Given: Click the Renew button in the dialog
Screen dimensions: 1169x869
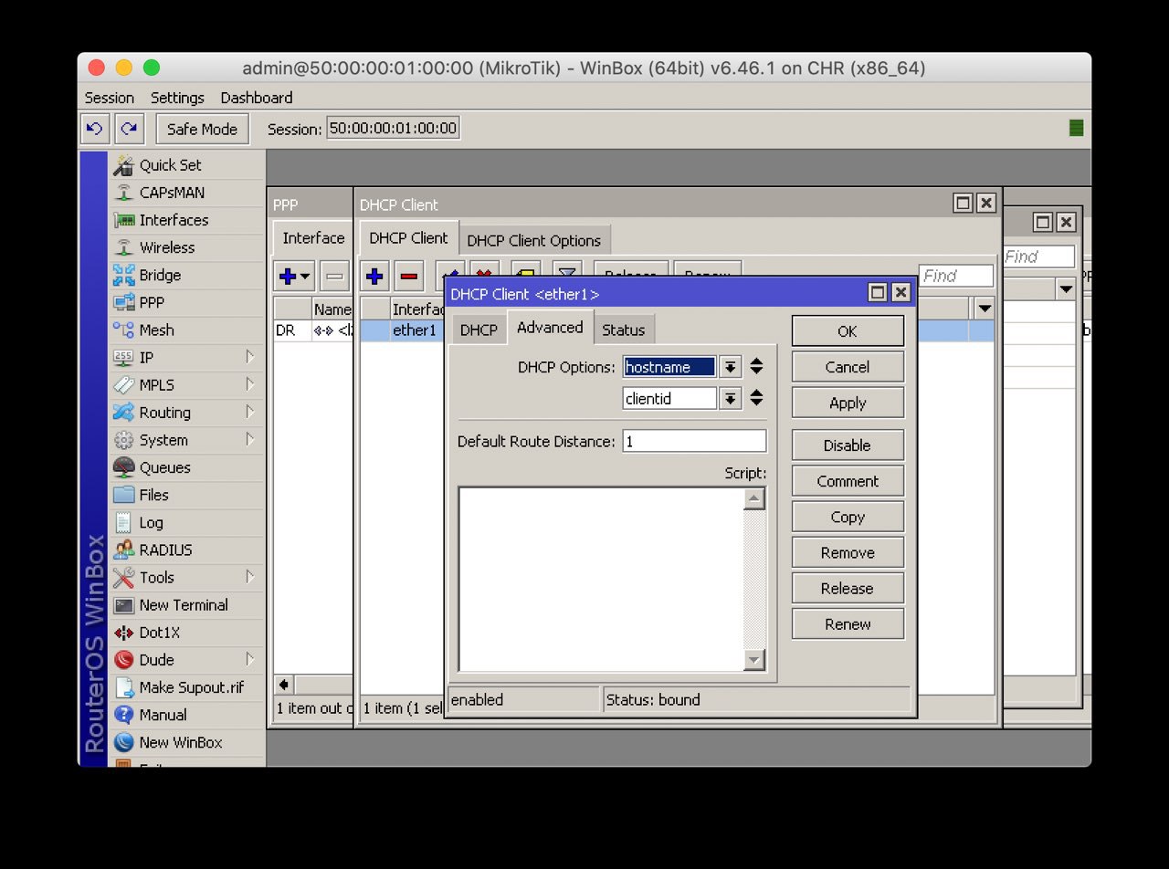Looking at the screenshot, I should (x=848, y=624).
